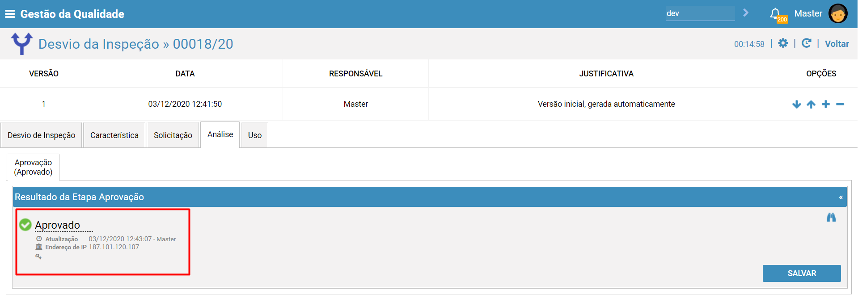Open the Uso tab
Viewport: 858px width, 302px height.
pyautogui.click(x=255, y=135)
